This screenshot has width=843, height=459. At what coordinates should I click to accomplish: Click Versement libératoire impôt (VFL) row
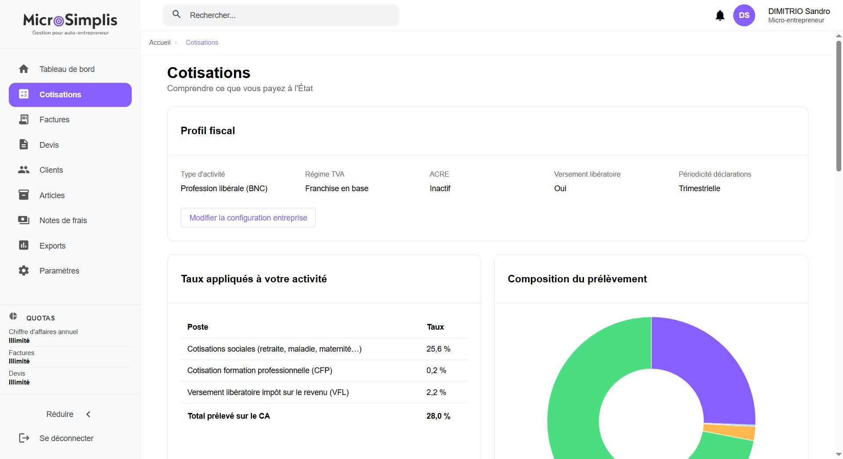324,392
